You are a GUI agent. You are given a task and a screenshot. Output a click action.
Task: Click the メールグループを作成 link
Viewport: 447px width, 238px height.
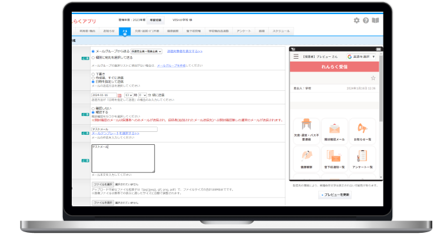[x=171, y=66]
